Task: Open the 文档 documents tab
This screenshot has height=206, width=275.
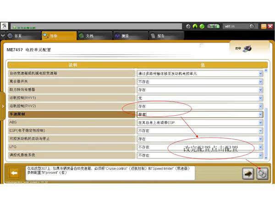Action: [95, 36]
